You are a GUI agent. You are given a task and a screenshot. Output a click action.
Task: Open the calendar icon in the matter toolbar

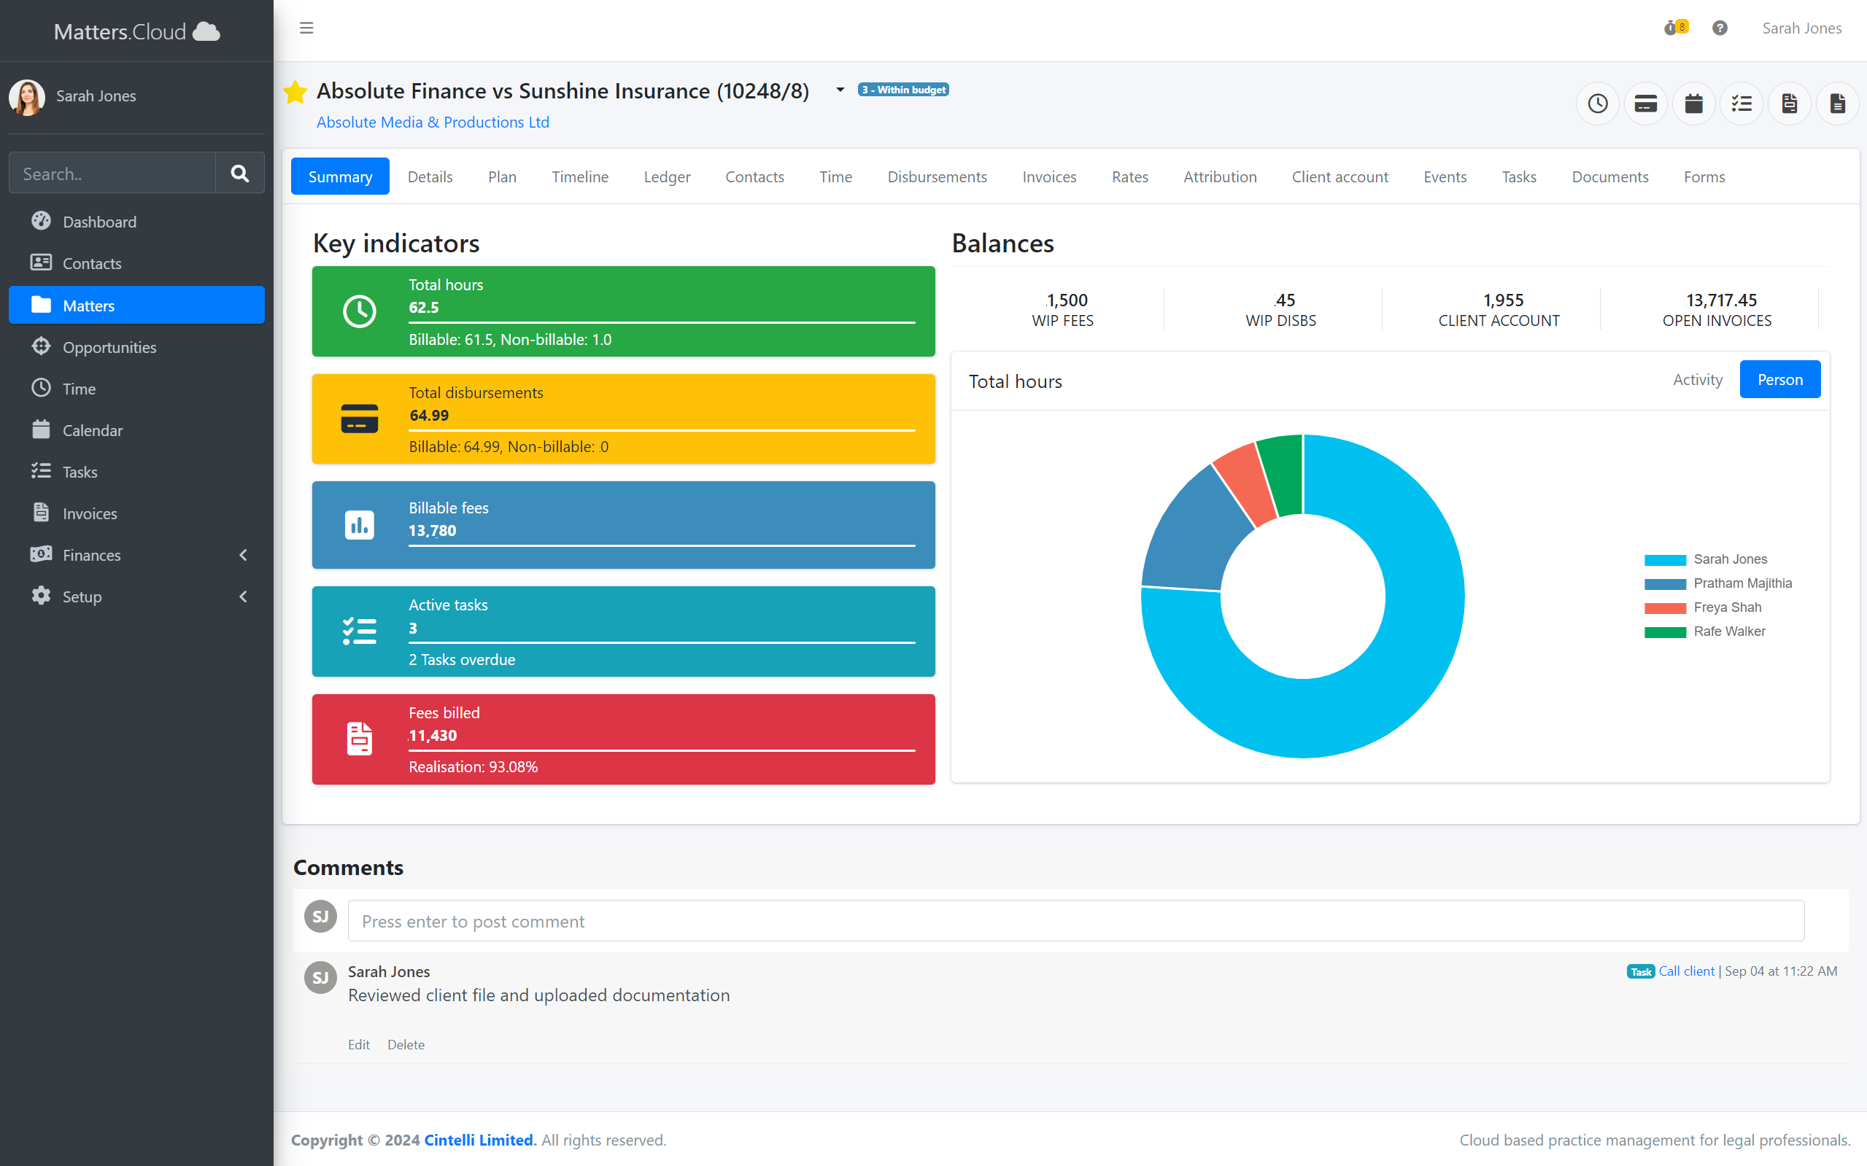(x=1693, y=103)
